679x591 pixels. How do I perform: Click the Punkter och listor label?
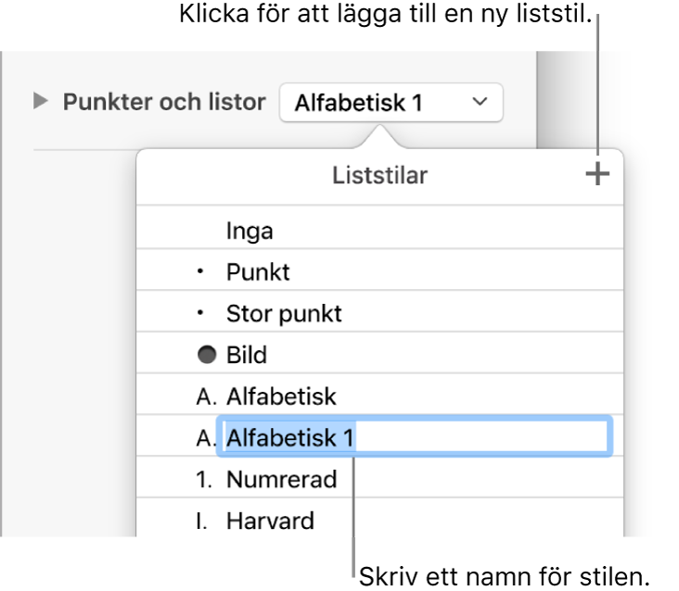(x=164, y=102)
